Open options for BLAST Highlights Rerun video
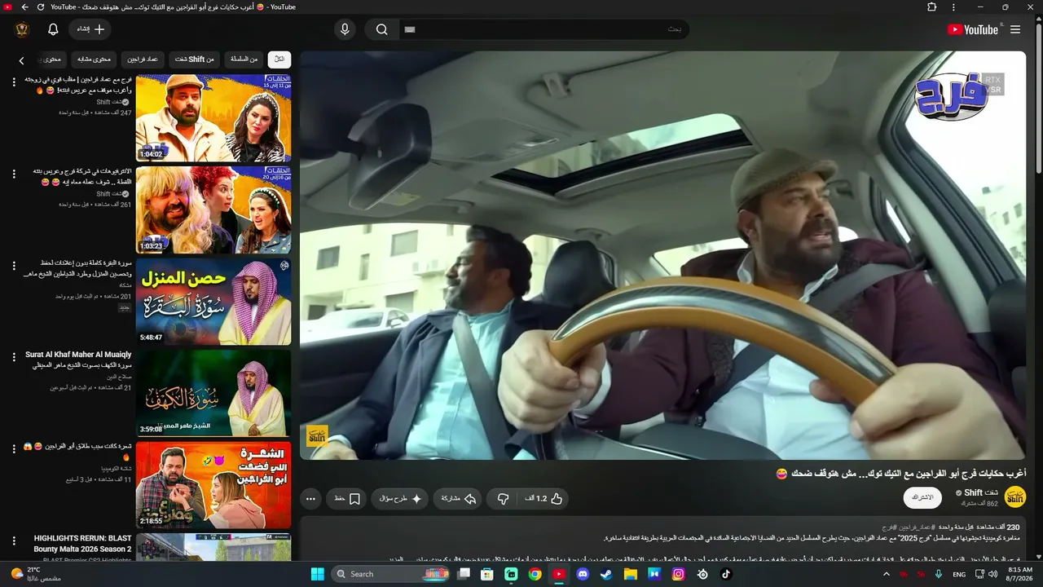1043x587 pixels. 14,541
